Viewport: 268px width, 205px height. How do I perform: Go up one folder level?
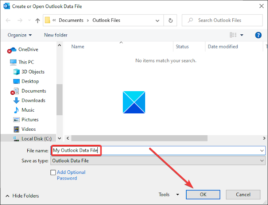pyautogui.click(x=38, y=20)
